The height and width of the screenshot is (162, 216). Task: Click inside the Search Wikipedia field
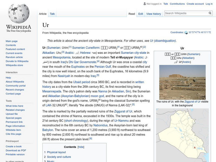coord(186,13)
